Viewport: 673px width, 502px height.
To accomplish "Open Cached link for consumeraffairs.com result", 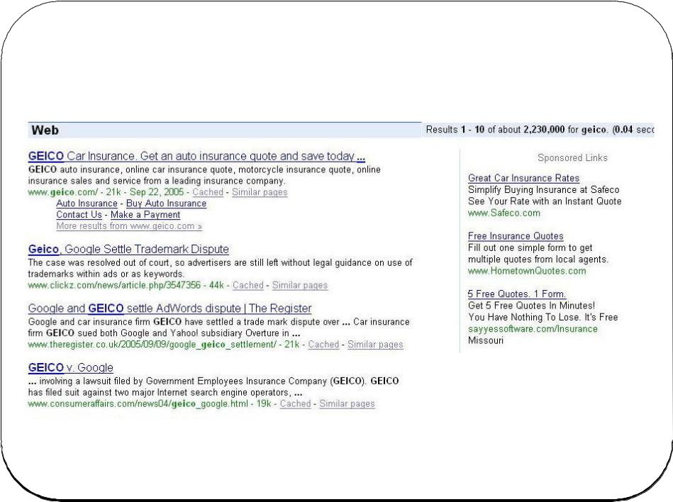I will pyautogui.click(x=295, y=403).
